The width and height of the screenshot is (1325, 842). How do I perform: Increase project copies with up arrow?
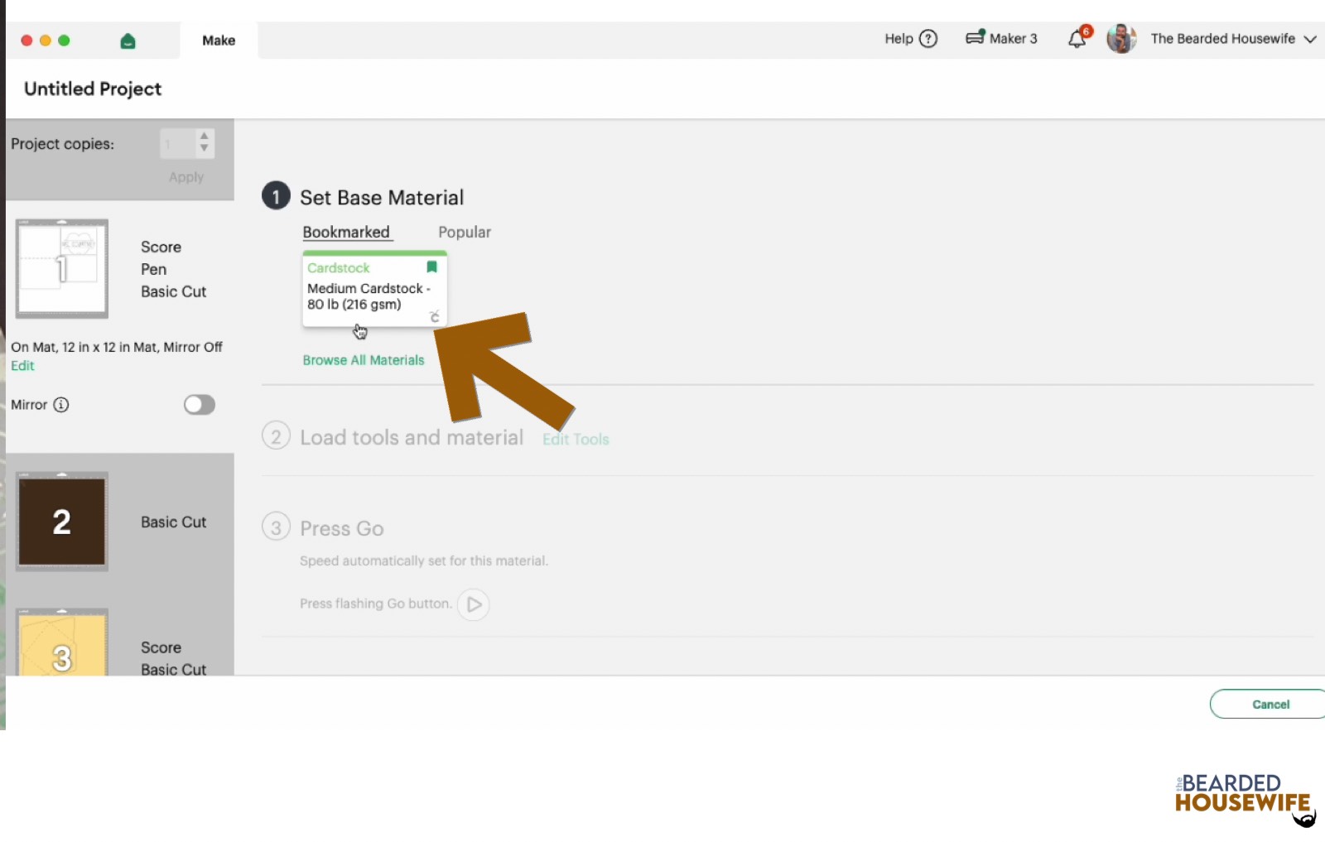pos(204,137)
